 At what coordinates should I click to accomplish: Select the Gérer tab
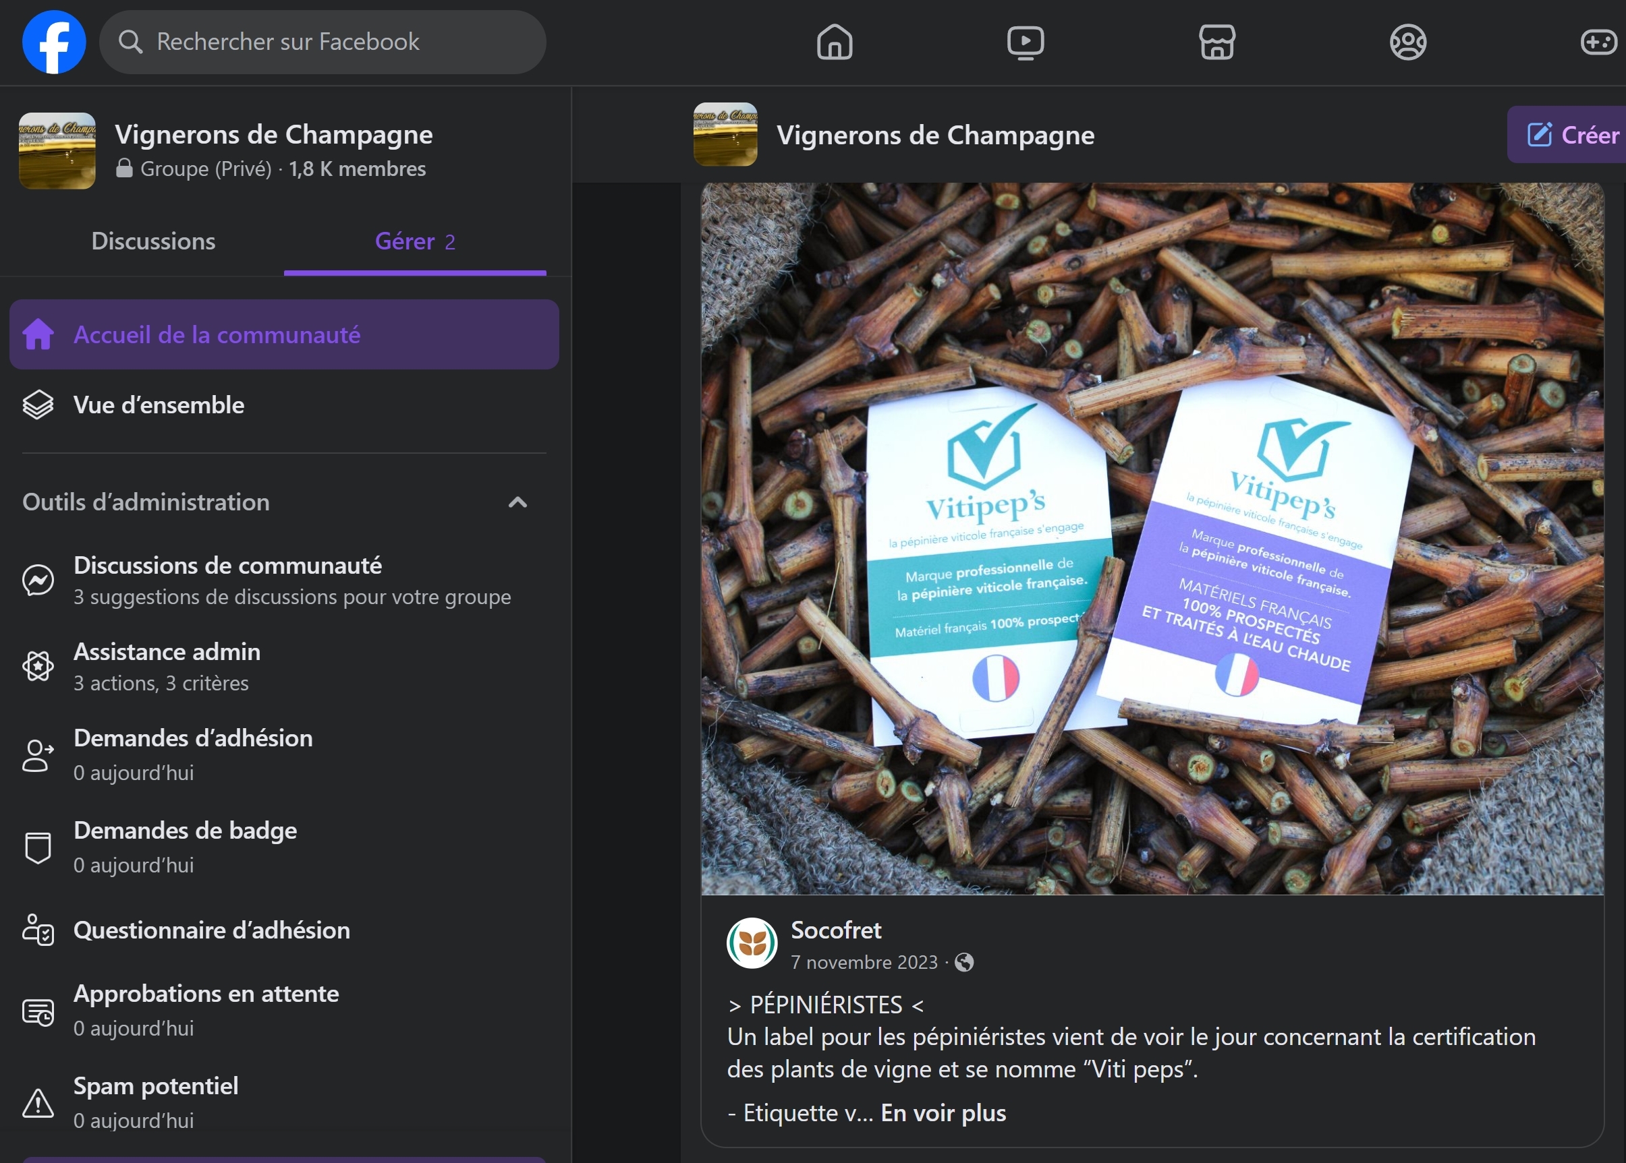[x=414, y=241]
